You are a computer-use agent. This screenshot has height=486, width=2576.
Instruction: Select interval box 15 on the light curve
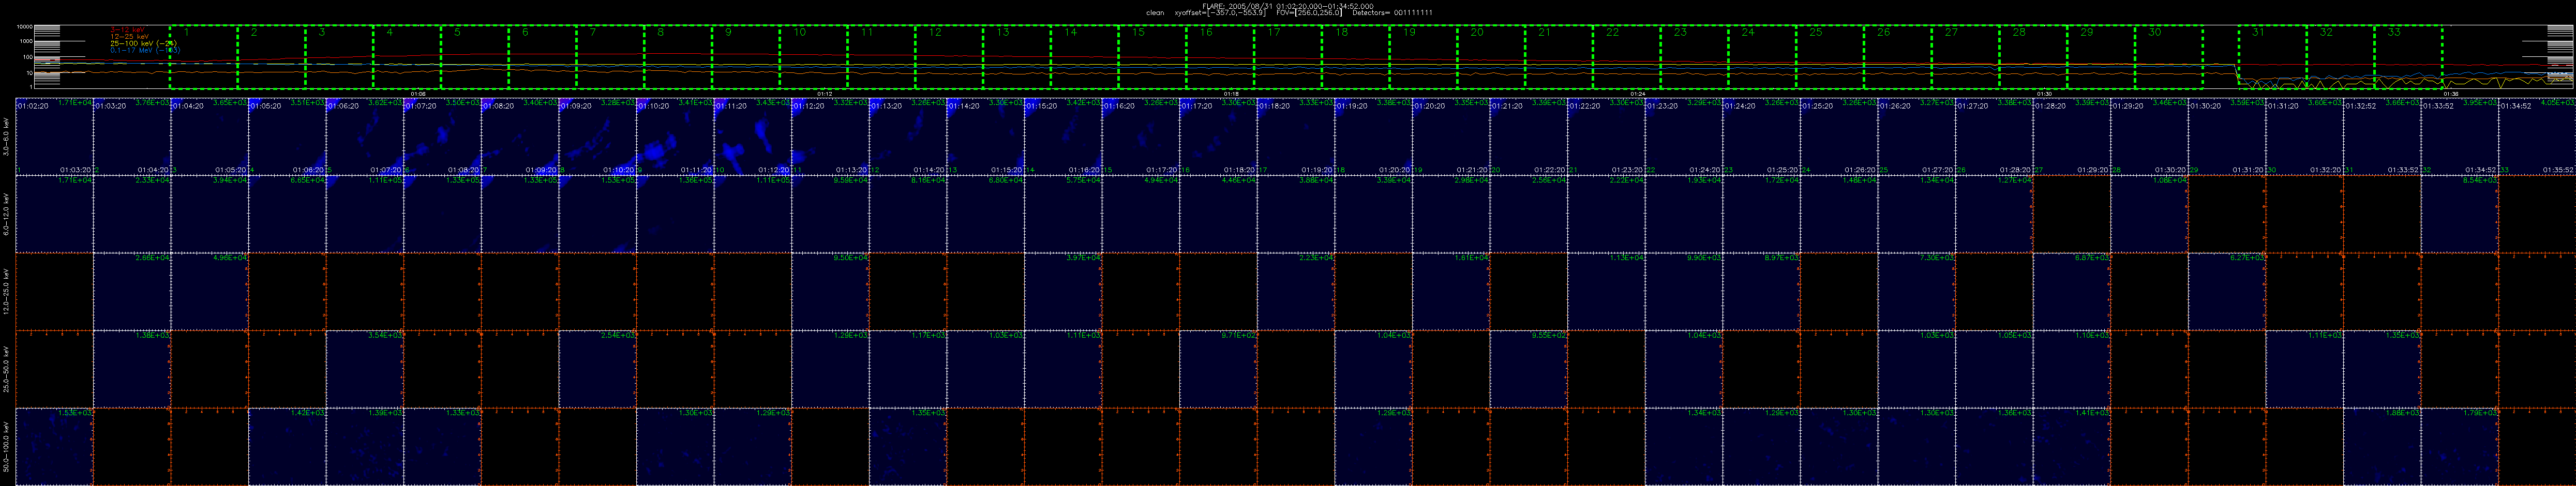click(1153, 56)
